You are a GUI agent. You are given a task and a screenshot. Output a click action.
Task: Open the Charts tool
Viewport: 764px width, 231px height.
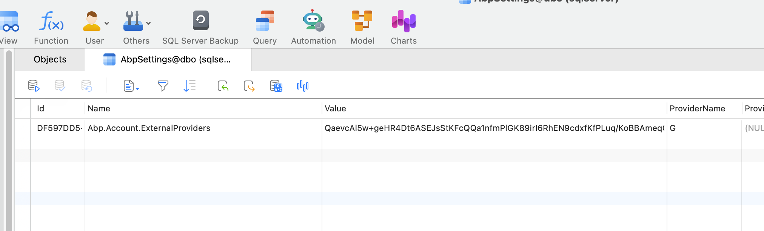(404, 21)
